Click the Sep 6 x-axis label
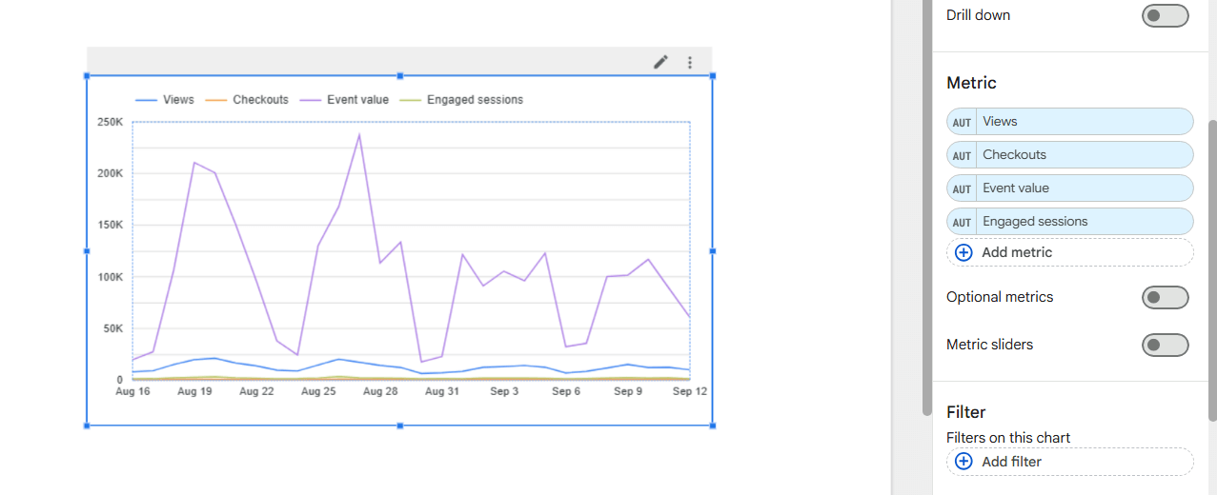Screen dimensions: 1217x495 566,391
